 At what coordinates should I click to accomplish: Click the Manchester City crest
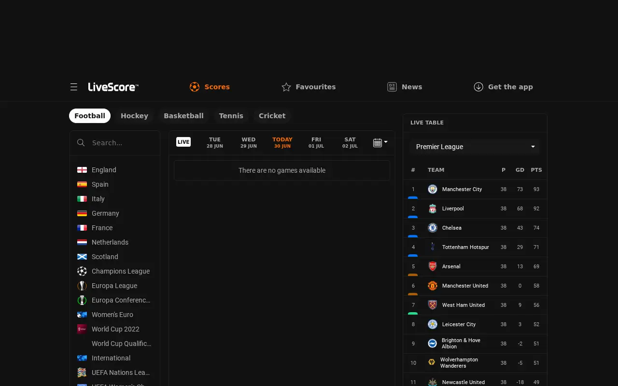[433, 189]
